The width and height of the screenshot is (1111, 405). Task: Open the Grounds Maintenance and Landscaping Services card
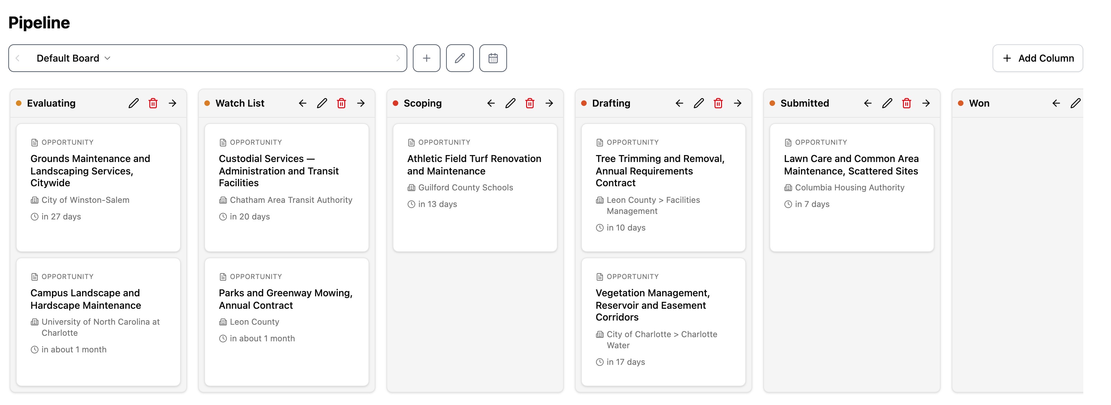98,188
